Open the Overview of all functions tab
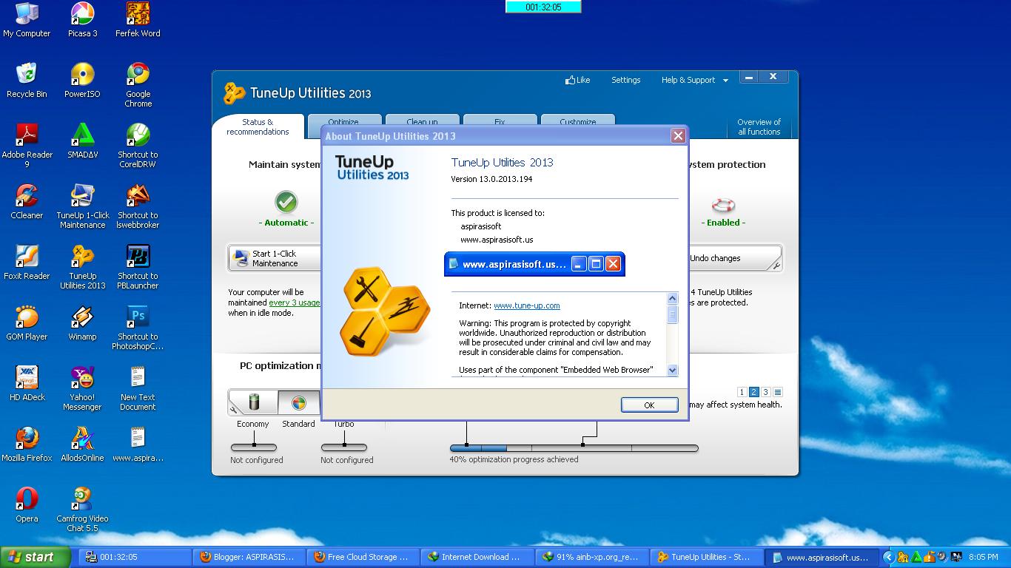The image size is (1011, 568). 759,126
